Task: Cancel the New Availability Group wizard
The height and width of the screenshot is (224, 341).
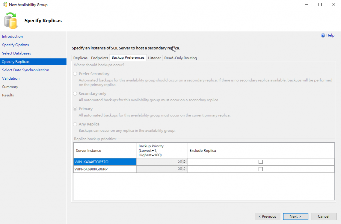Action: pos(323,216)
